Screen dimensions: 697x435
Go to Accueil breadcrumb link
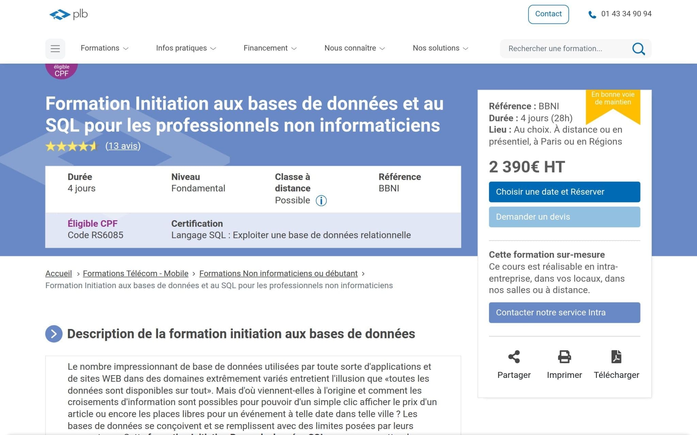(59, 274)
